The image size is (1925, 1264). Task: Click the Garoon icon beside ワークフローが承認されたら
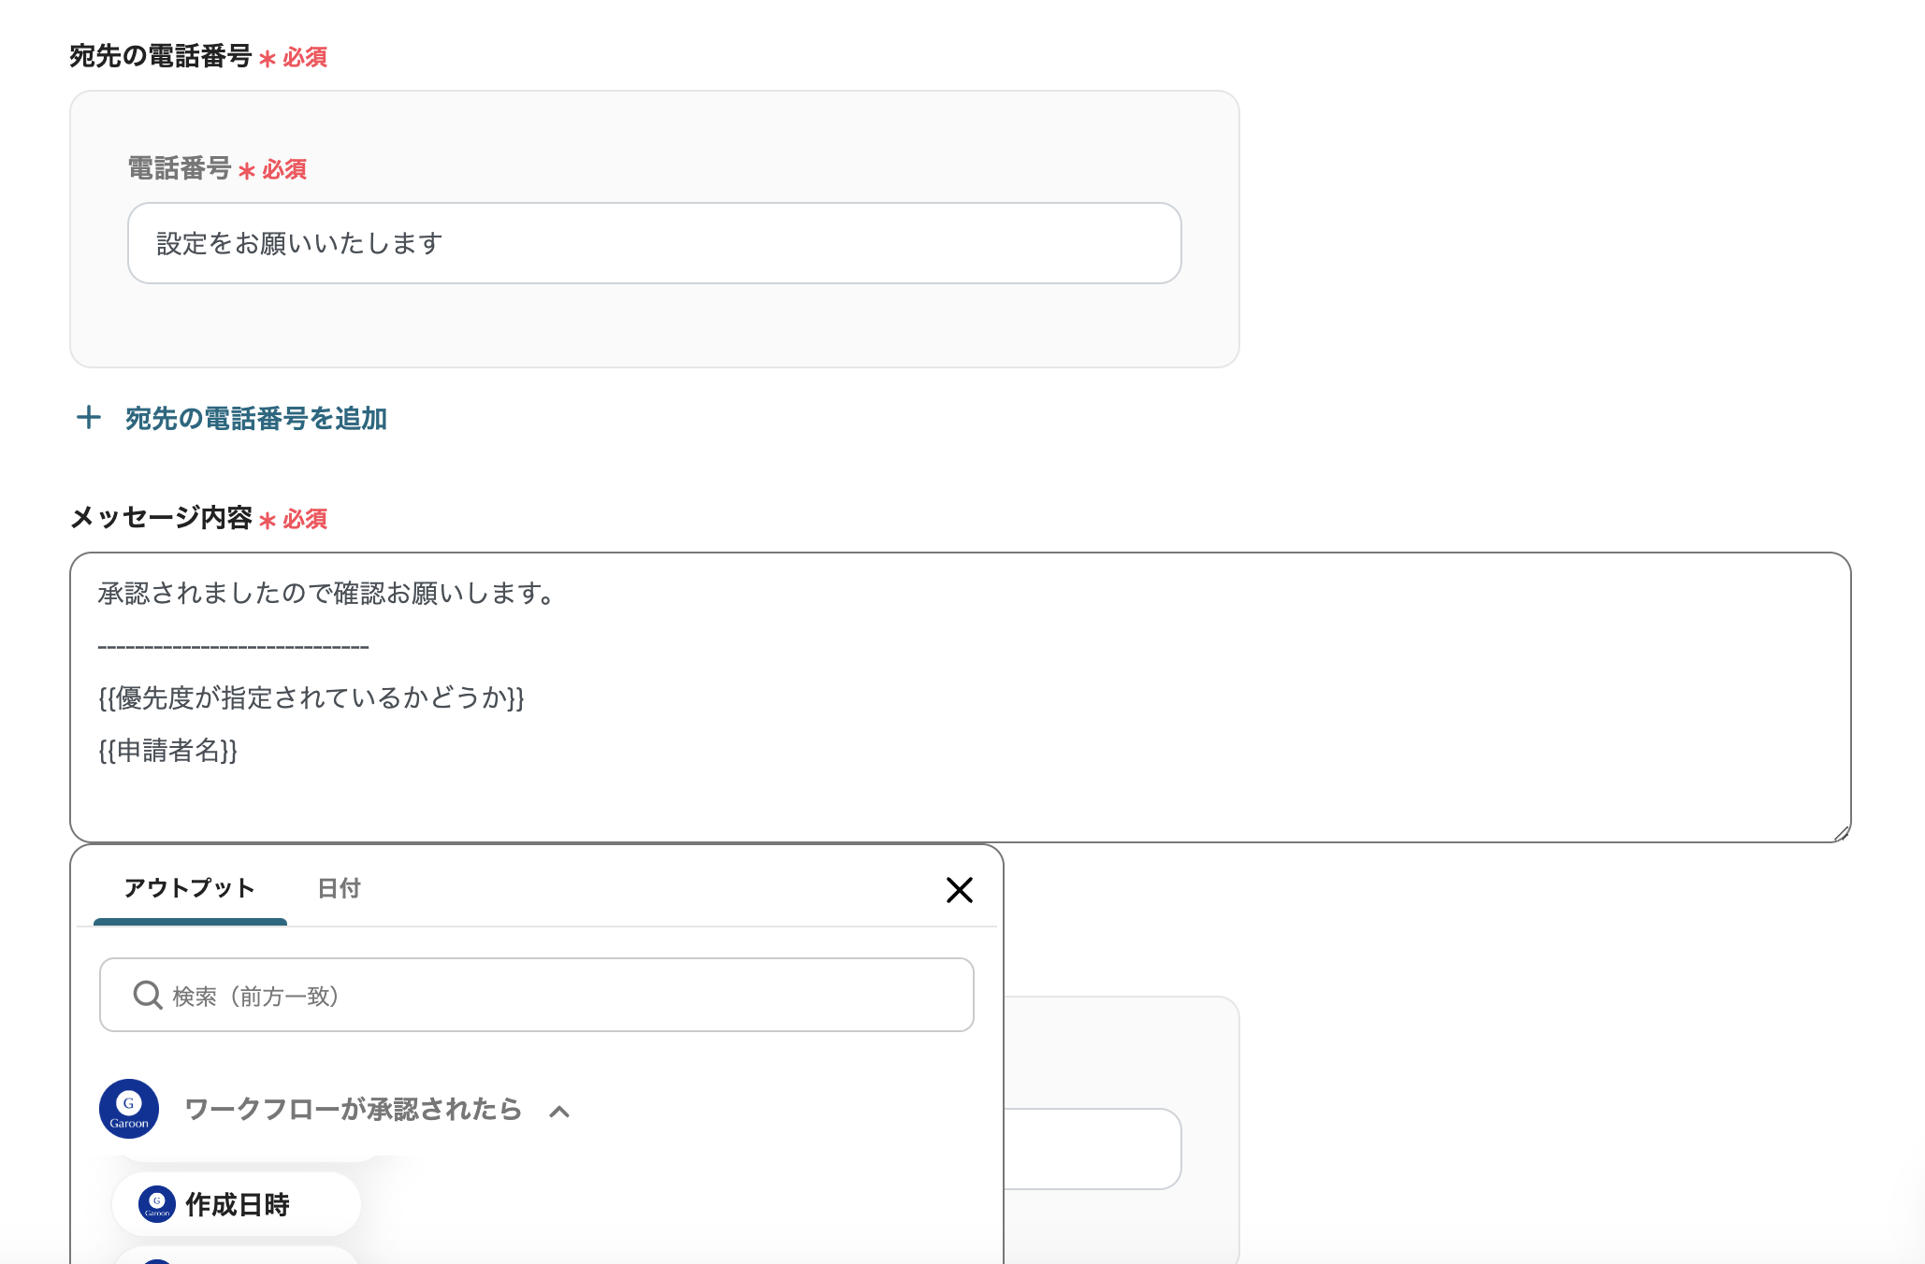click(x=128, y=1111)
